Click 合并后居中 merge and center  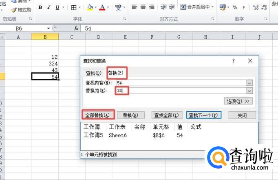tap(195, 7)
